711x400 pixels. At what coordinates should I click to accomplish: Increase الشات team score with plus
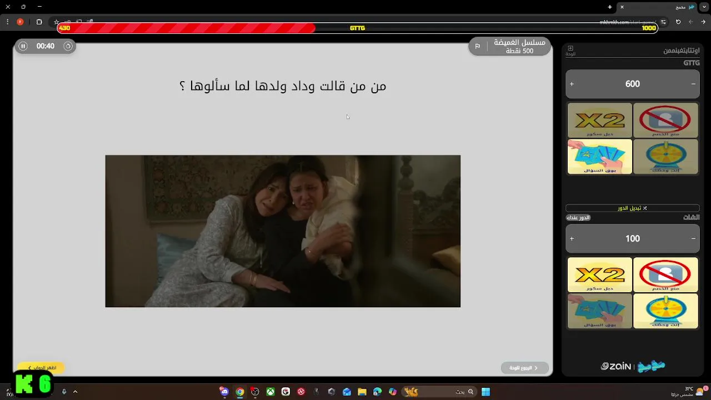pos(572,238)
